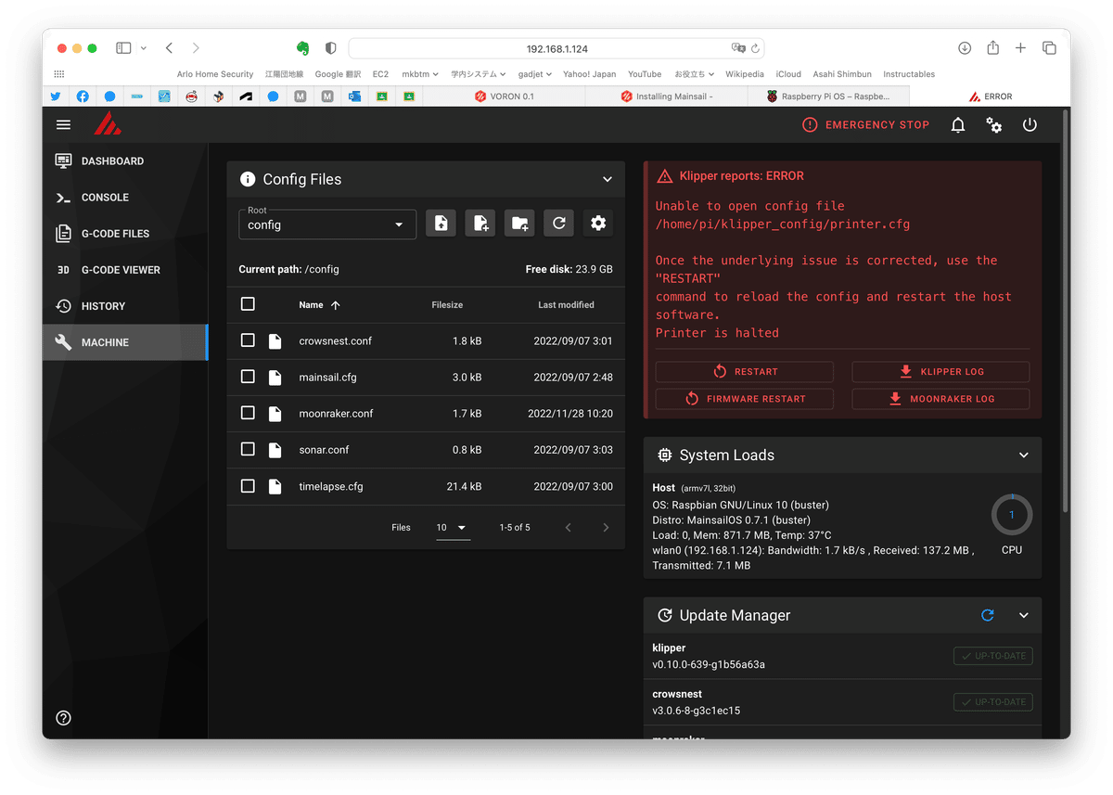Open the History page
This screenshot has width=1113, height=795.
[x=125, y=305]
